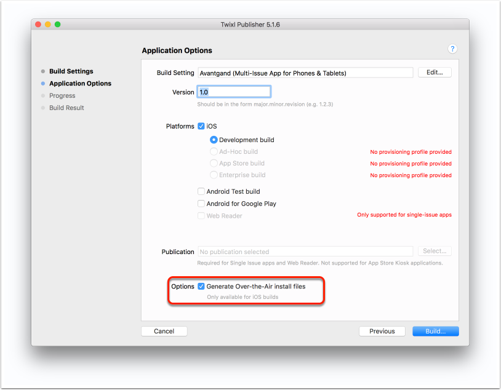The image size is (501, 390).
Task: Click the App Store 'No provisioning profile provided' warning
Action: pos(411,164)
